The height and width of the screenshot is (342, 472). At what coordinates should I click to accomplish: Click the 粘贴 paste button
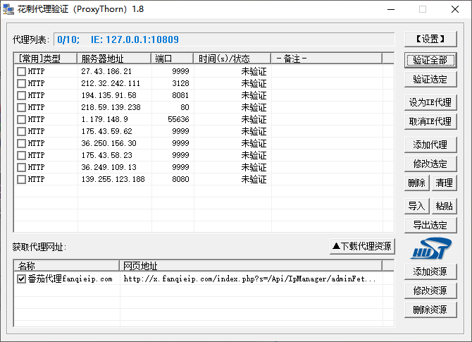444,206
